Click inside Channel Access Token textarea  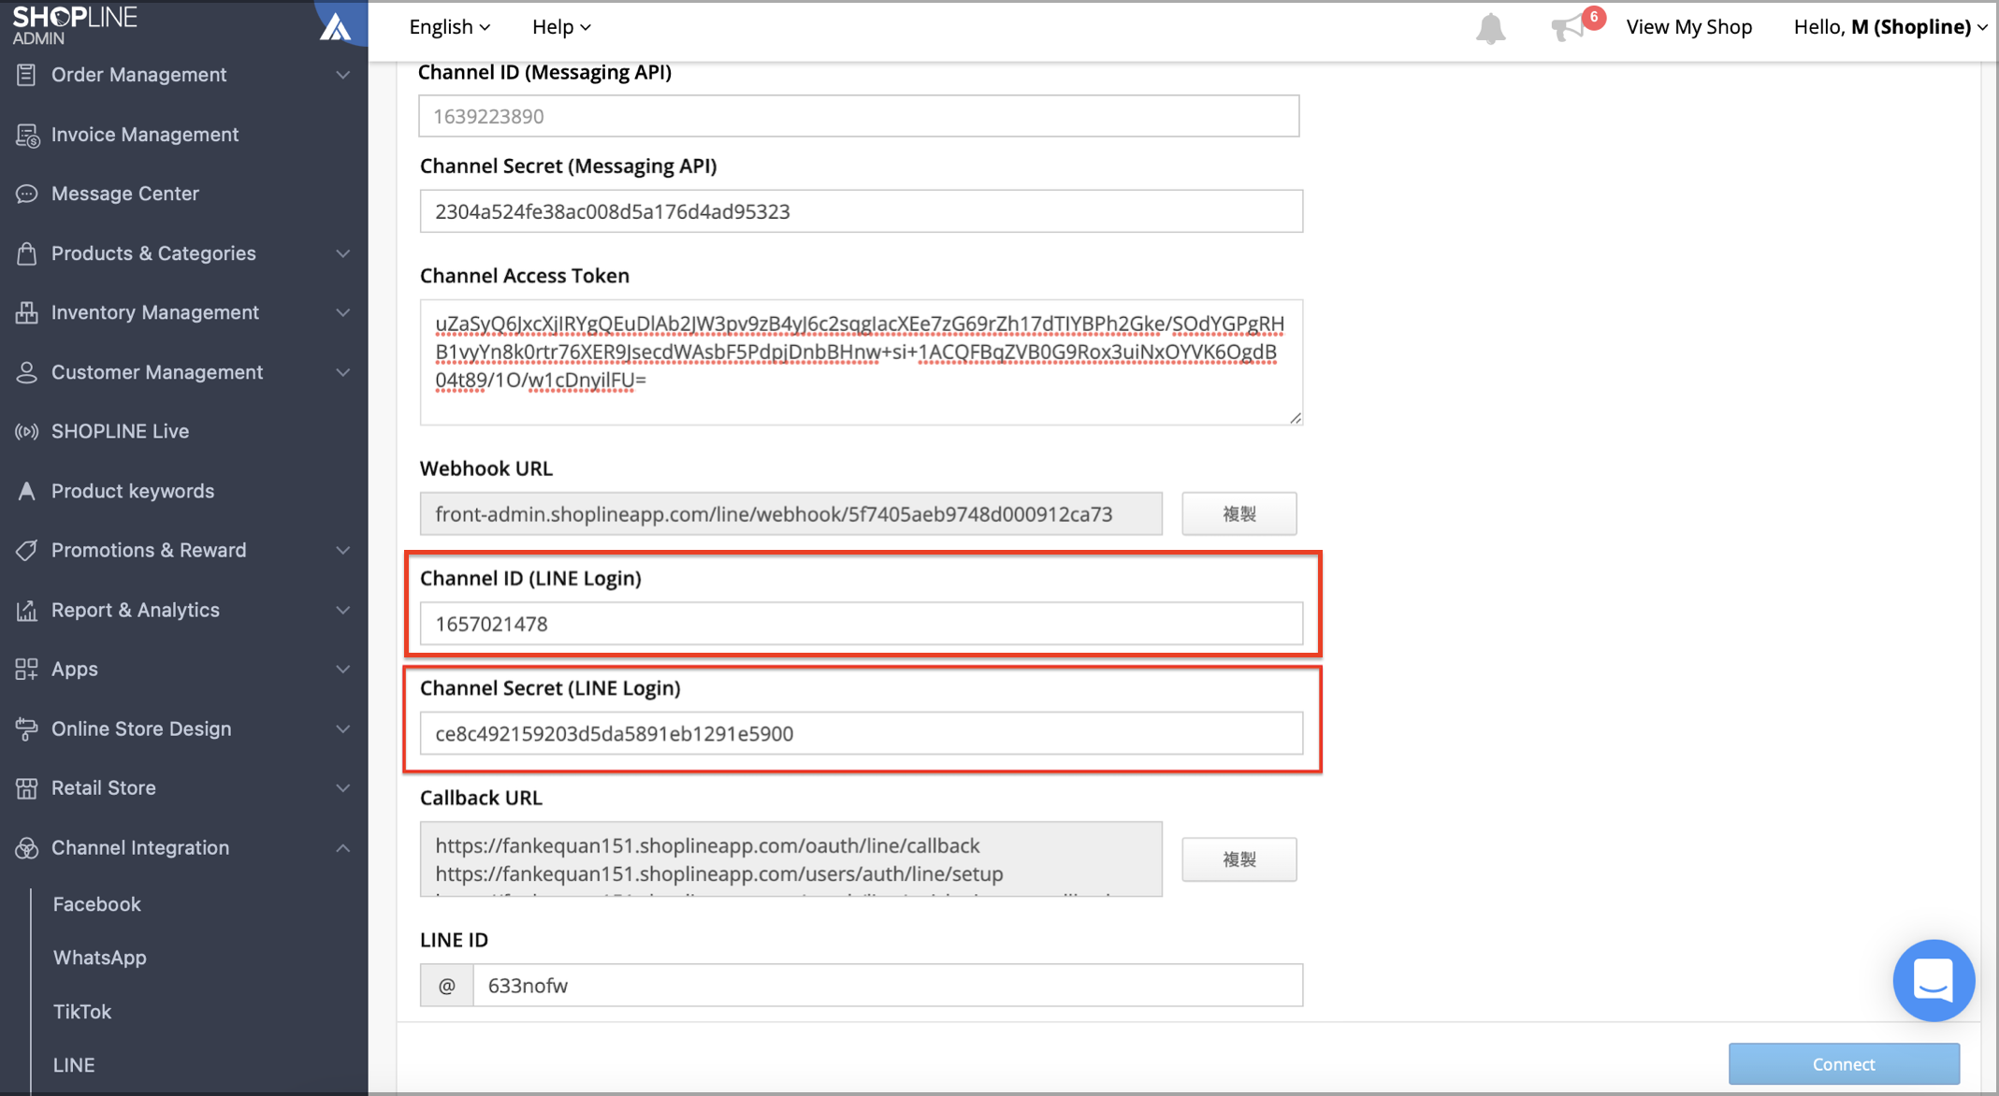[862, 362]
